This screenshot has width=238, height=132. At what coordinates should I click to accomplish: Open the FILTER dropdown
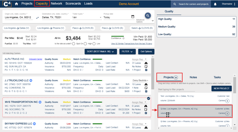[x=127, y=52]
